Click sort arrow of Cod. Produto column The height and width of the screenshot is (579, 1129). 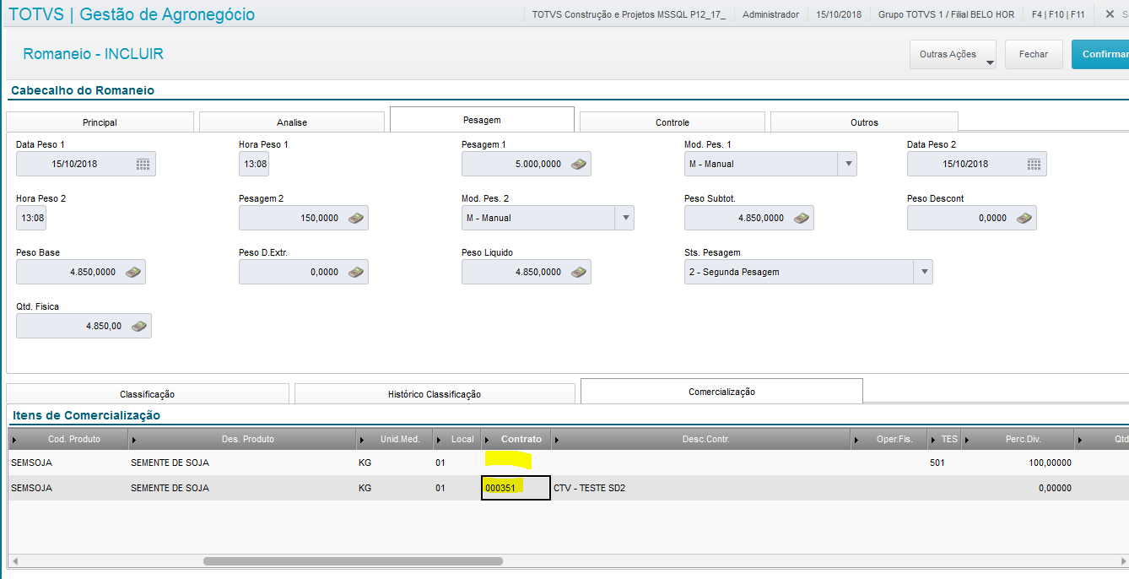point(14,440)
